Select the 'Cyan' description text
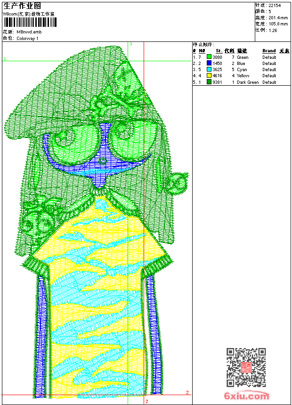Image resolution: width=292 pixels, height=405 pixels. coord(242,70)
